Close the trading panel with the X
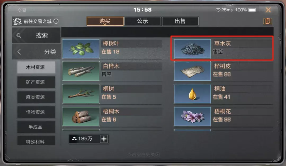Viewport: 286px width, 166px height. pyautogui.click(x=268, y=10)
